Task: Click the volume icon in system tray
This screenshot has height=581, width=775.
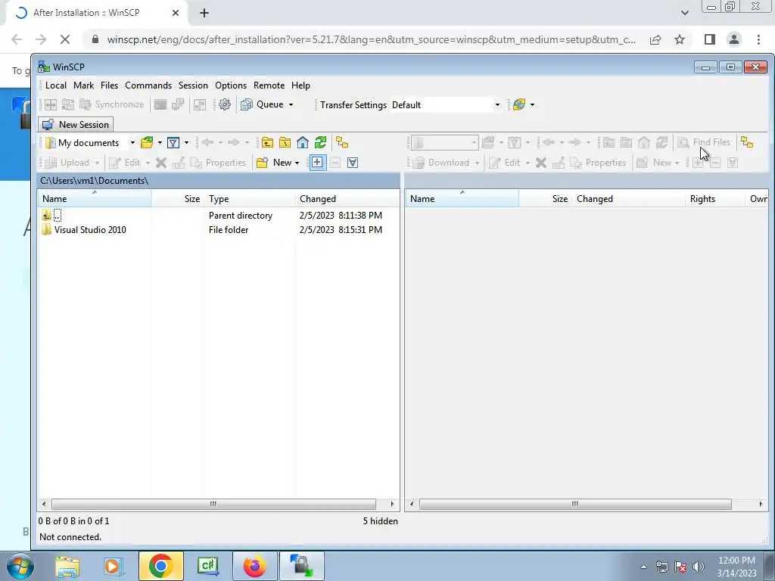Action: pos(699,566)
